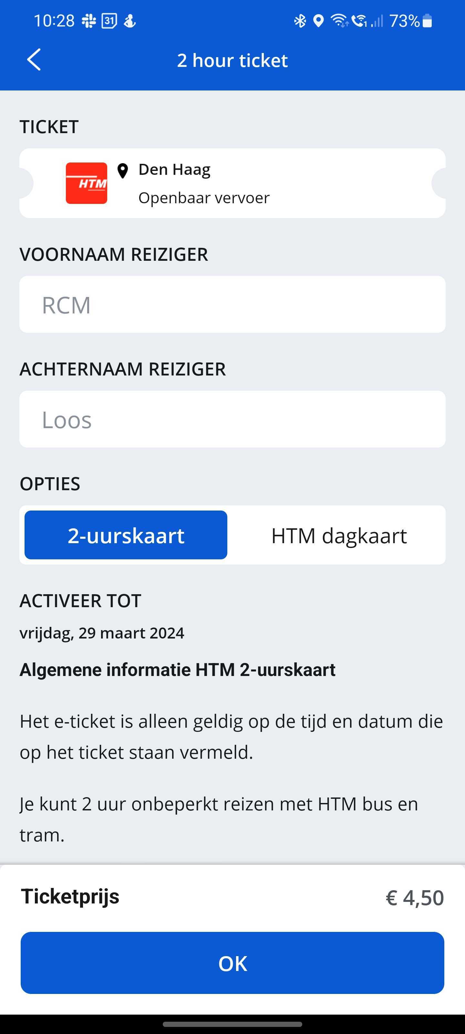Select the 2-uurskaart option

(126, 535)
